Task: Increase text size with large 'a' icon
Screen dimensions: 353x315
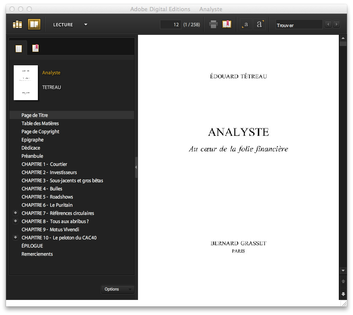Action: 260,24
